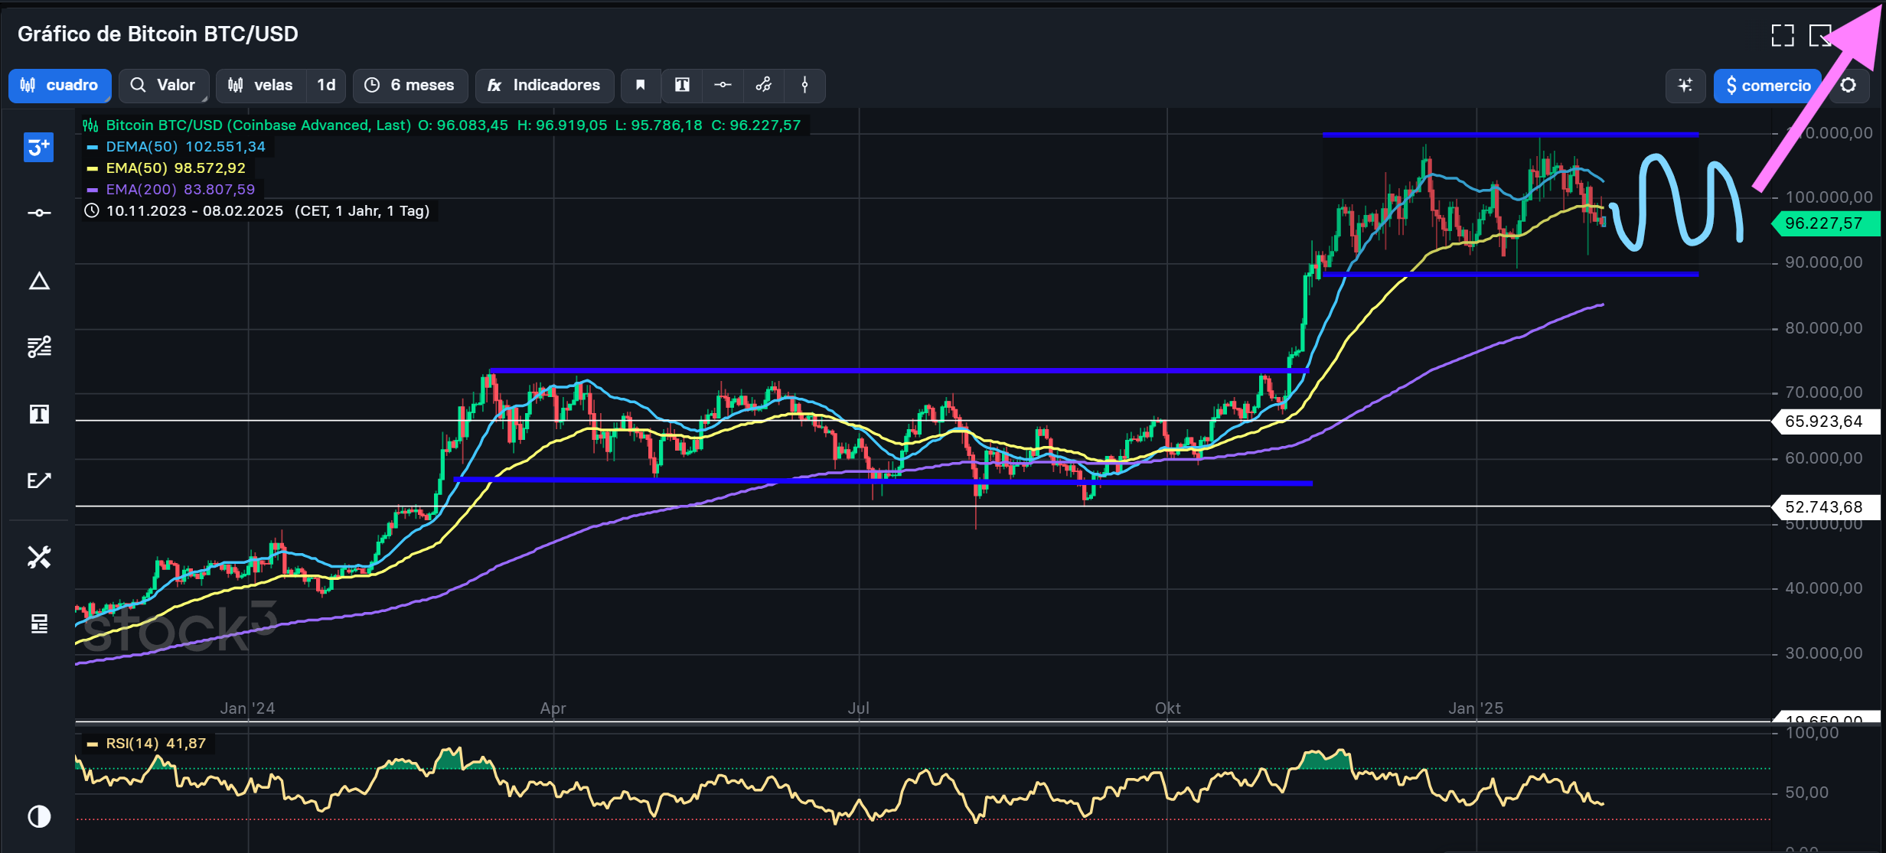Image resolution: width=1886 pixels, height=853 pixels.
Task: Open the 1d interval dropdown
Action: (326, 85)
